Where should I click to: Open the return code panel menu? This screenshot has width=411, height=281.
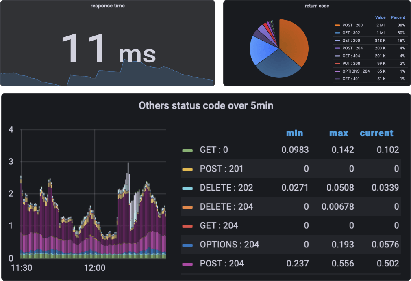pyautogui.click(x=317, y=6)
